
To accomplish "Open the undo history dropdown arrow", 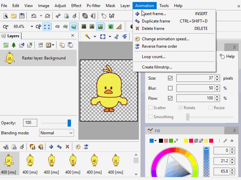I will coord(41,16).
